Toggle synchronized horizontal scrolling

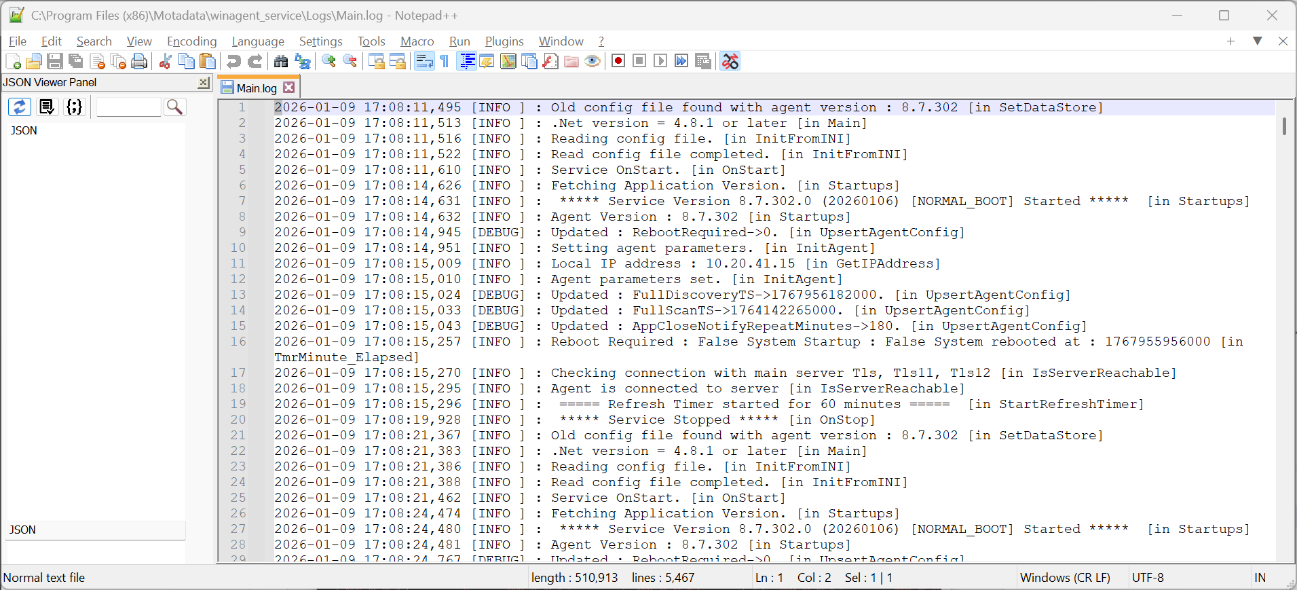[x=397, y=62]
